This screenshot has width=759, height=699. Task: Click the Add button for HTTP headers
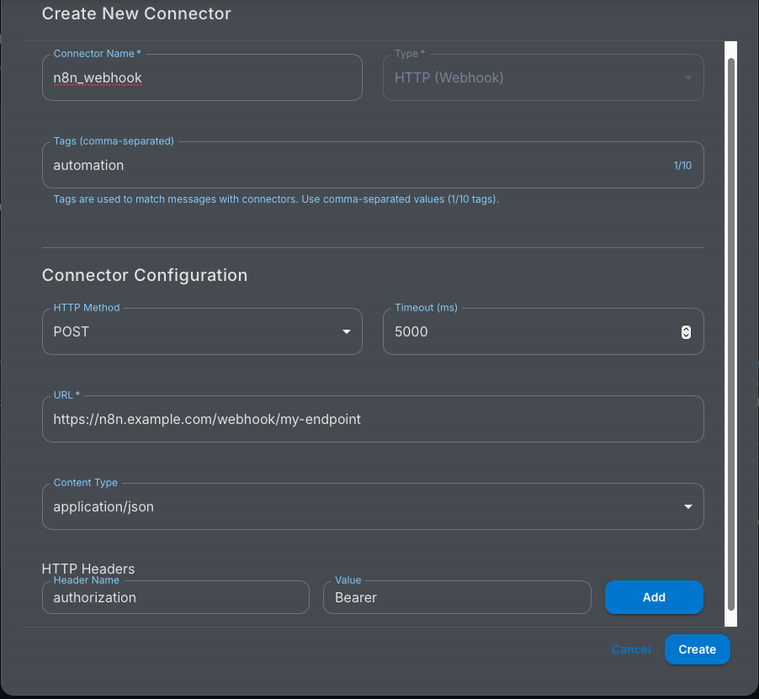pos(654,597)
